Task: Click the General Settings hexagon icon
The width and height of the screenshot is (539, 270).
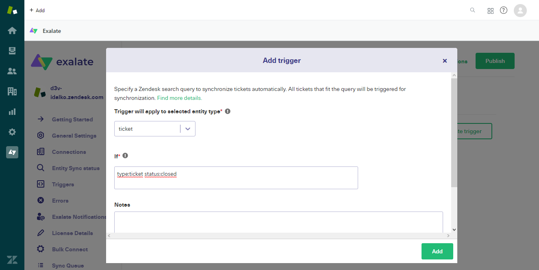Action: 41,136
